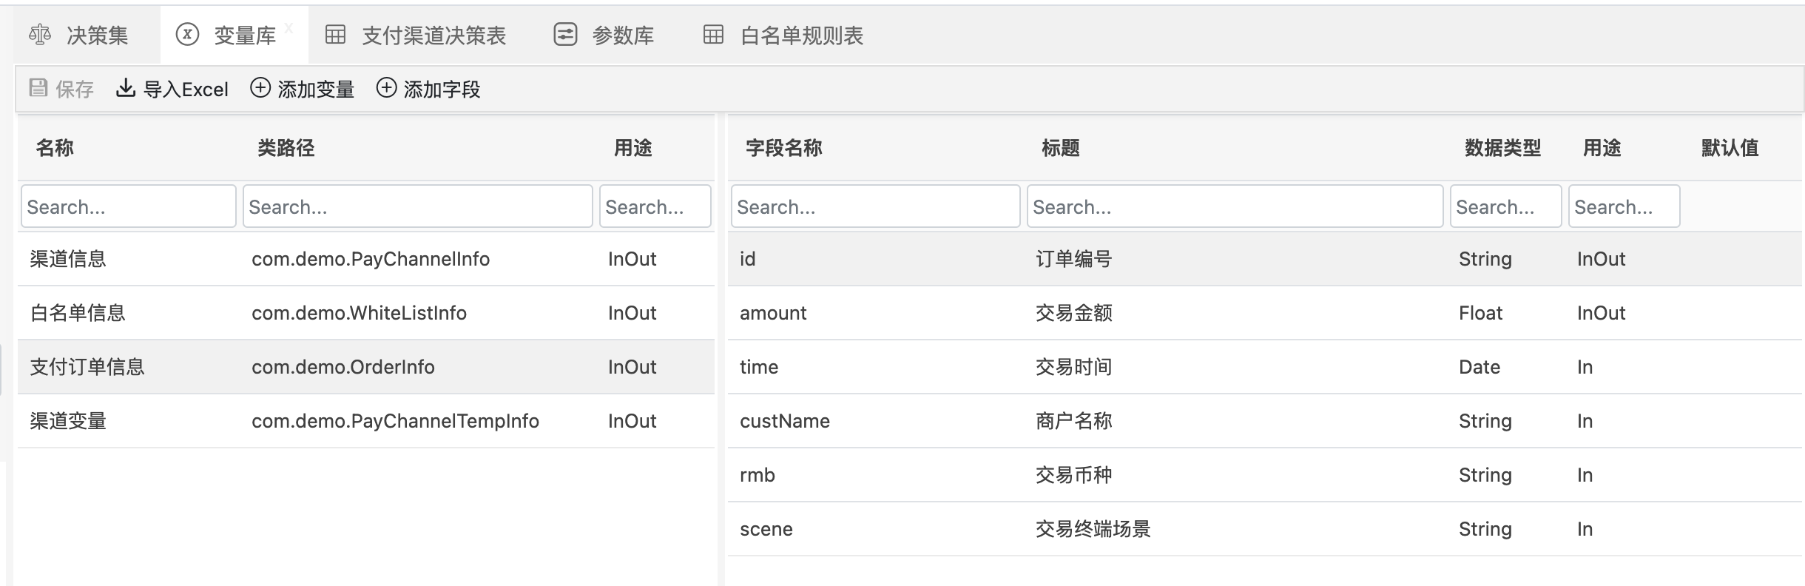Click the sliders icon beside 参数库
The width and height of the screenshot is (1805, 586).
click(565, 35)
